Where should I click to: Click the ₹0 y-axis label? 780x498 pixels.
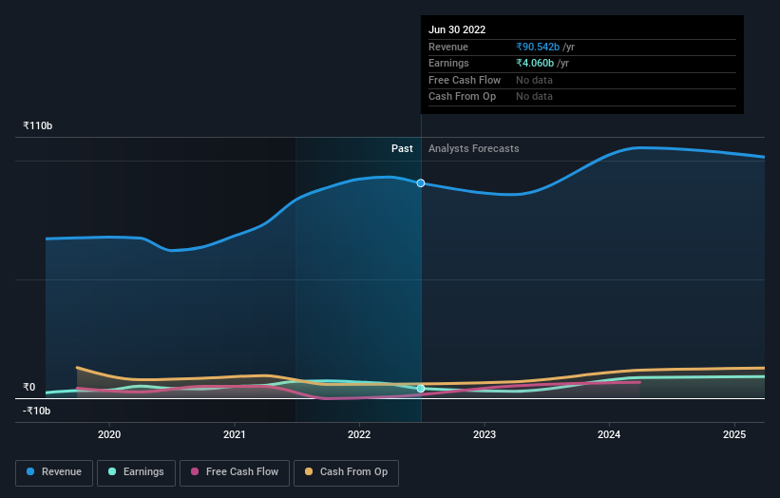(x=29, y=387)
